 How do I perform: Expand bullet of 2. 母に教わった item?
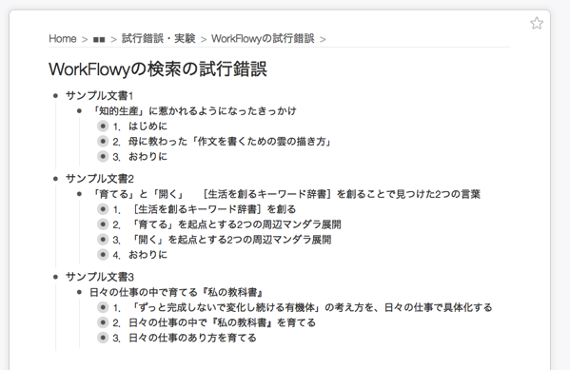point(103,141)
